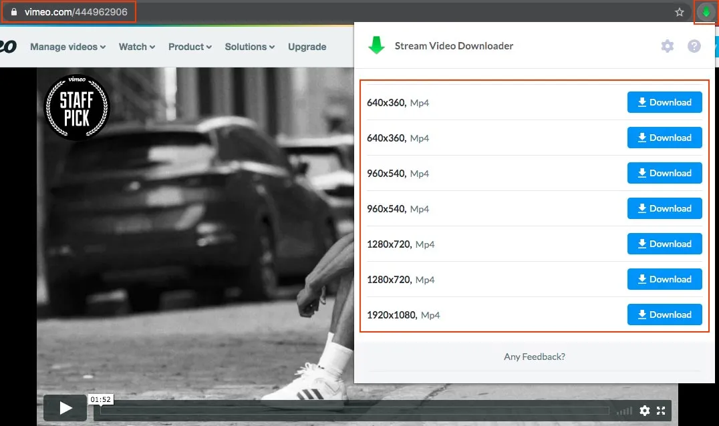Viewport: 719px width, 426px height.
Task: Click inside the browser address bar
Action: 80,11
